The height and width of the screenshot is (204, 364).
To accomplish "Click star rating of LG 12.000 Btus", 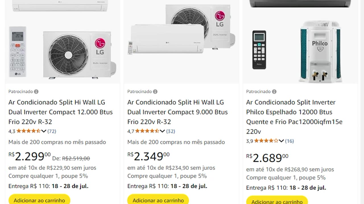I will (28, 131).
